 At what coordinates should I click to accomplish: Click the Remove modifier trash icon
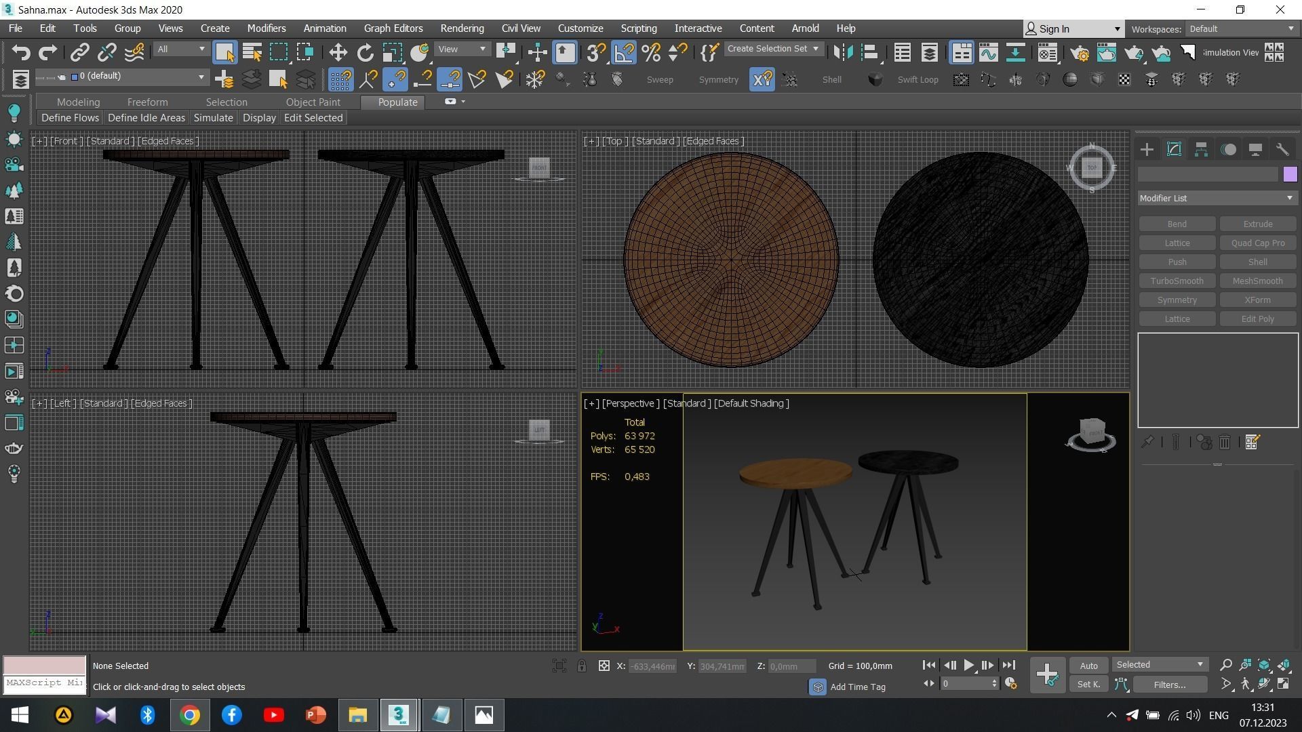pos(1225,443)
